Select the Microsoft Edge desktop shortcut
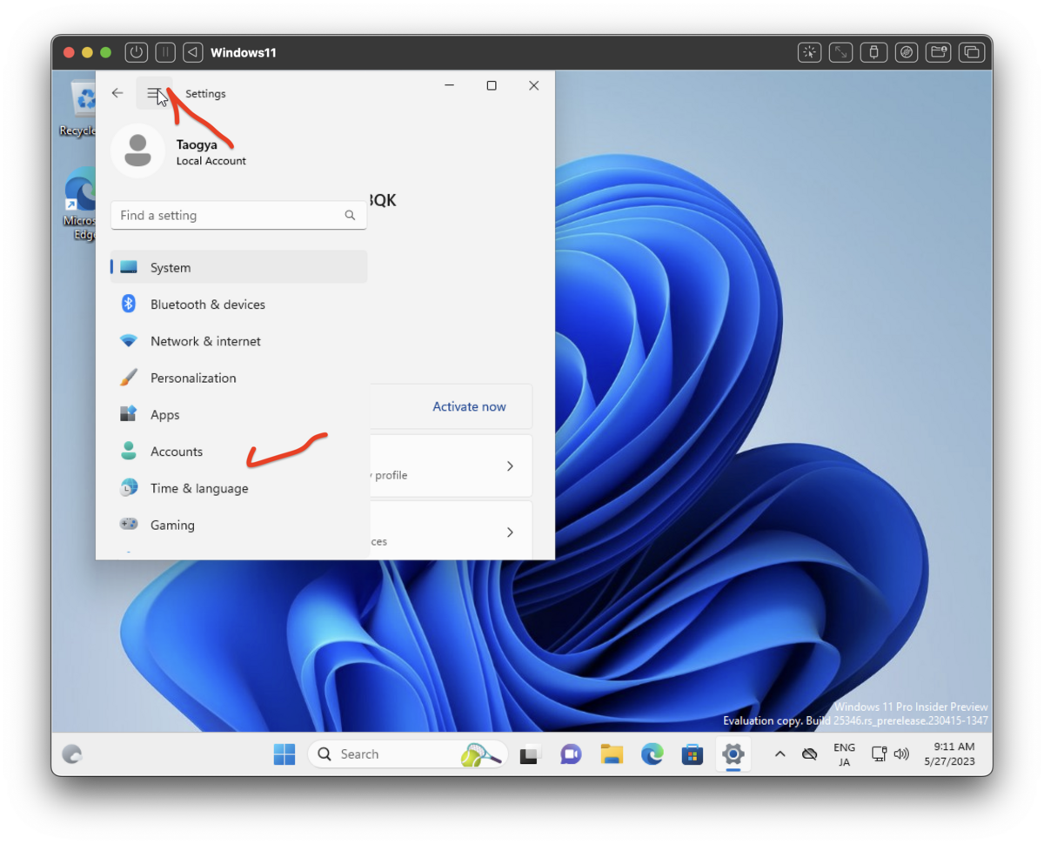Image resolution: width=1044 pixels, height=844 pixels. pos(78,205)
